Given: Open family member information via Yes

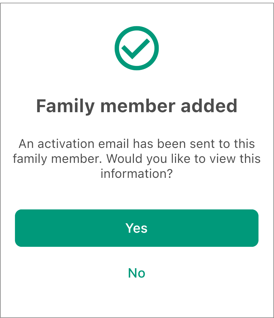Looking at the screenshot, I should click(137, 228).
